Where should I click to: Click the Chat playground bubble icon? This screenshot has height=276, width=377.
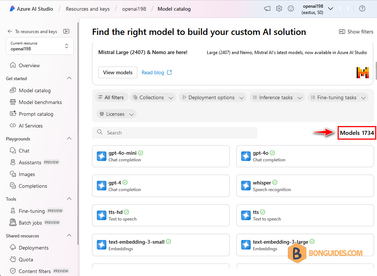pos(13,150)
